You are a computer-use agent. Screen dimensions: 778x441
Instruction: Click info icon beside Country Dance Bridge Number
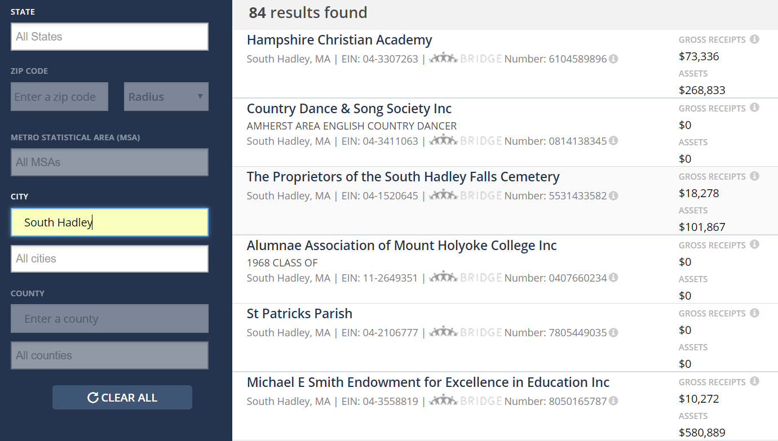click(613, 141)
